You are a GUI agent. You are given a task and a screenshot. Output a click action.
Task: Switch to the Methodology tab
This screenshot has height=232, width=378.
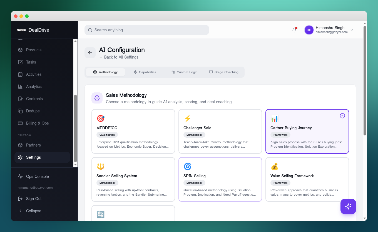tap(105, 72)
